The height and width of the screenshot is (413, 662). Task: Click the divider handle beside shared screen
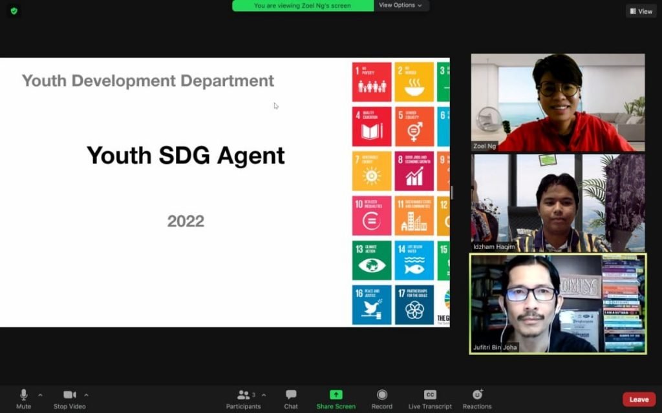(x=452, y=192)
